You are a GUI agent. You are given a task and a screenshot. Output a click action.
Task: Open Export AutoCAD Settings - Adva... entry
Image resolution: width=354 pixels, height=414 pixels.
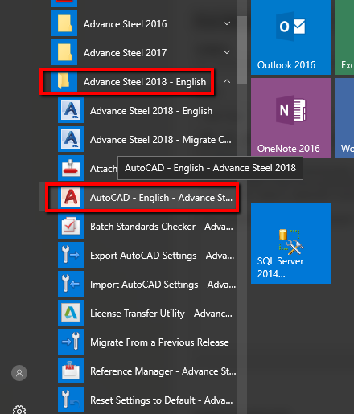tap(163, 256)
